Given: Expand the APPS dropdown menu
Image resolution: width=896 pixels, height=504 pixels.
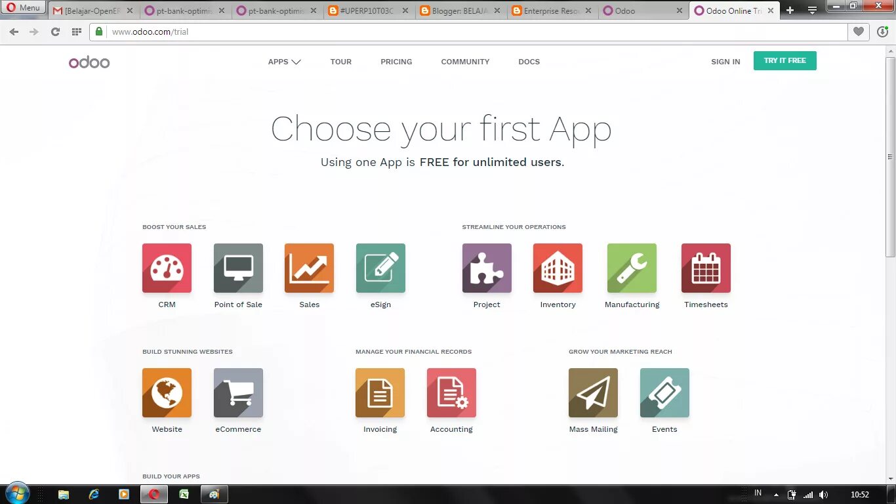Looking at the screenshot, I should click(x=284, y=62).
